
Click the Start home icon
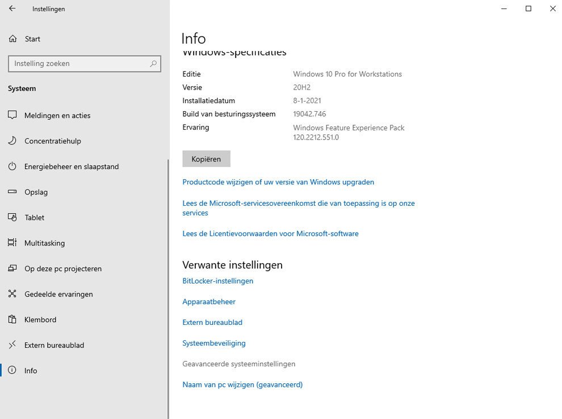(x=12, y=39)
